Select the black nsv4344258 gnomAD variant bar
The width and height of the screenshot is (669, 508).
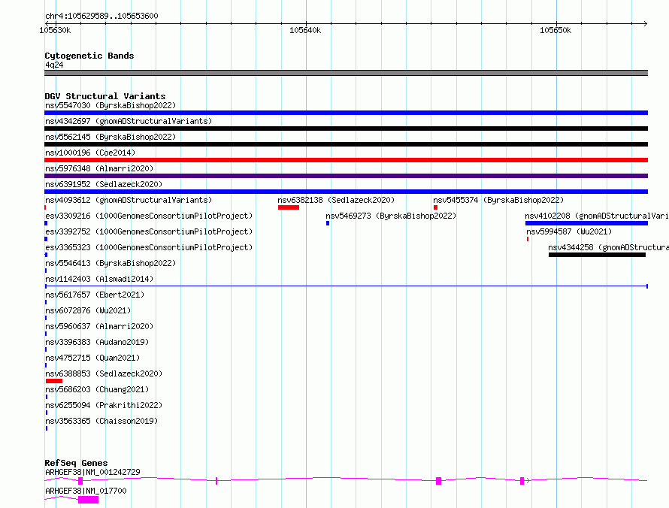point(597,255)
